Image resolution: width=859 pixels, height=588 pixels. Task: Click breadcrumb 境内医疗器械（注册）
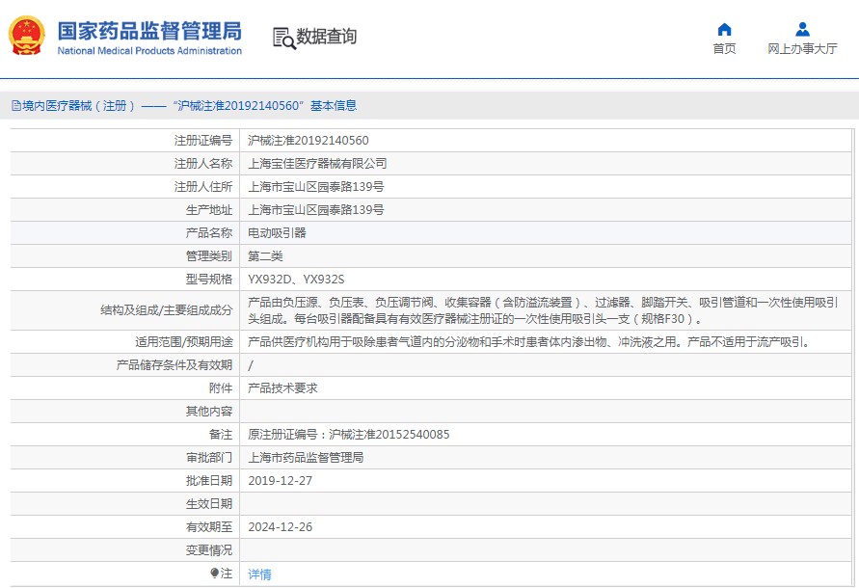click(x=79, y=106)
